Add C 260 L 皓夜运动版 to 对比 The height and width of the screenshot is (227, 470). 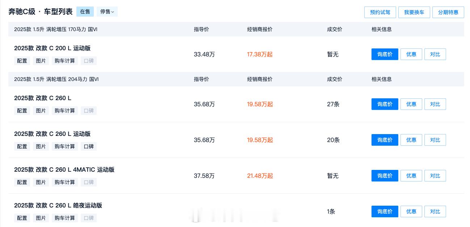435,211
